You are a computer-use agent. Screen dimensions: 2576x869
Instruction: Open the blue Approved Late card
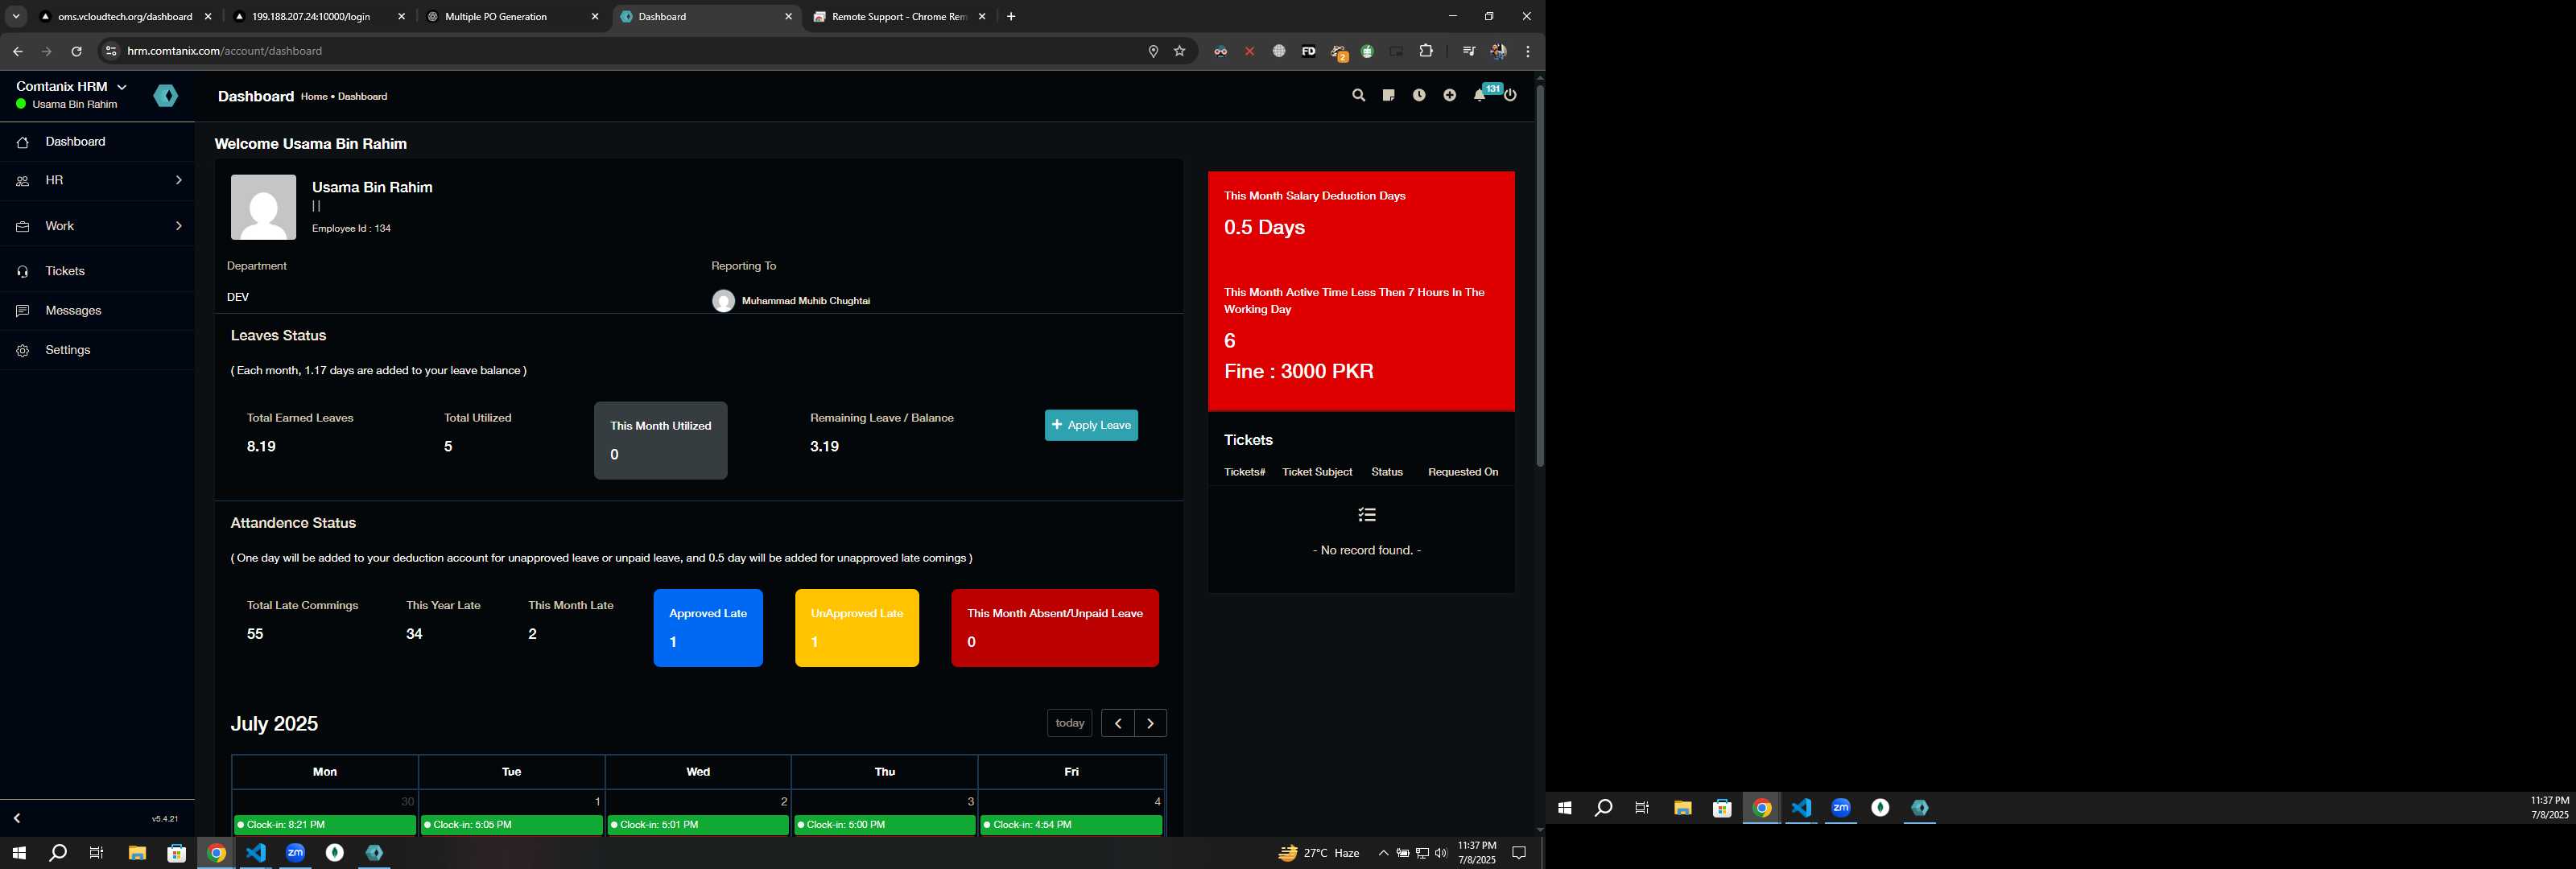708,628
